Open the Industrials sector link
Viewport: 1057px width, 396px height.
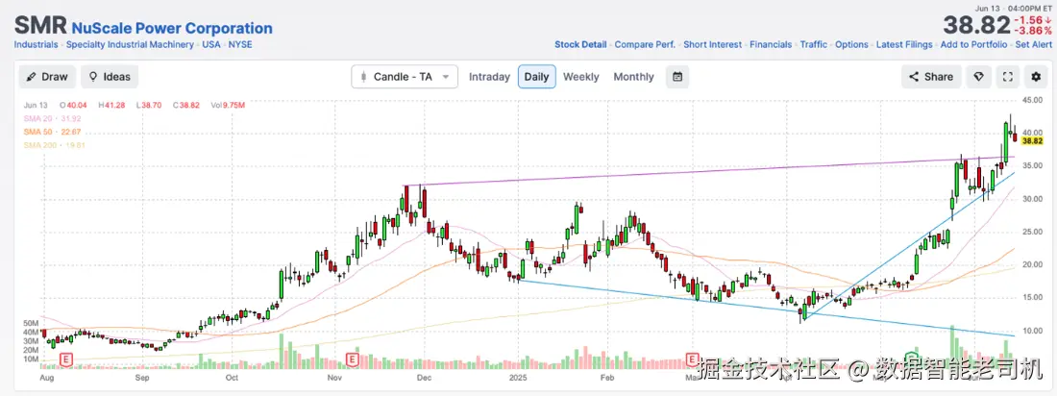[x=36, y=44]
